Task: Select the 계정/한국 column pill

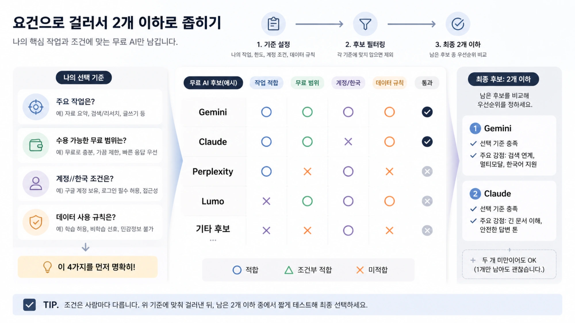Action: pyautogui.click(x=348, y=83)
